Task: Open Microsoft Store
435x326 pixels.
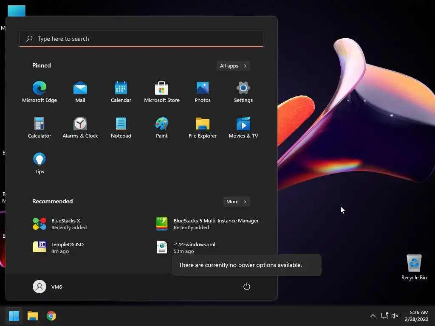Action: [162, 92]
